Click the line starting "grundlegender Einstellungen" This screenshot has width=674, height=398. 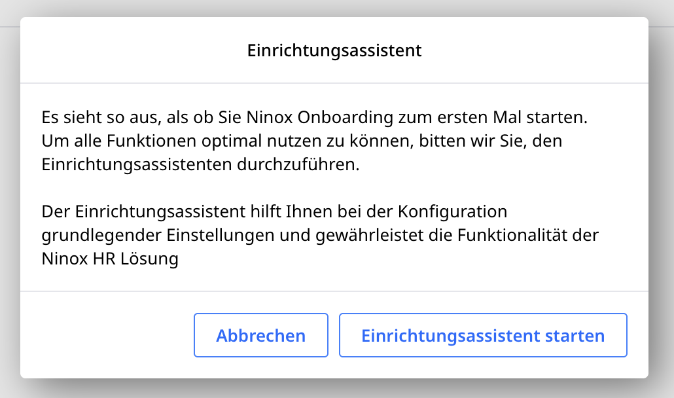tap(320, 235)
